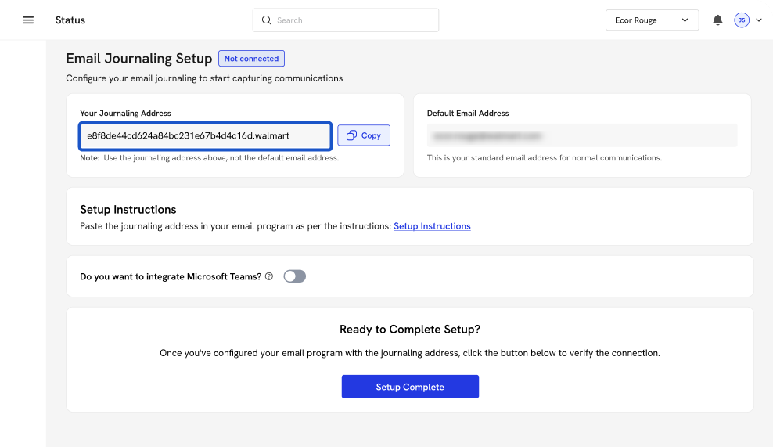Click the magnifier icon in search bar
773x447 pixels.
coord(267,20)
